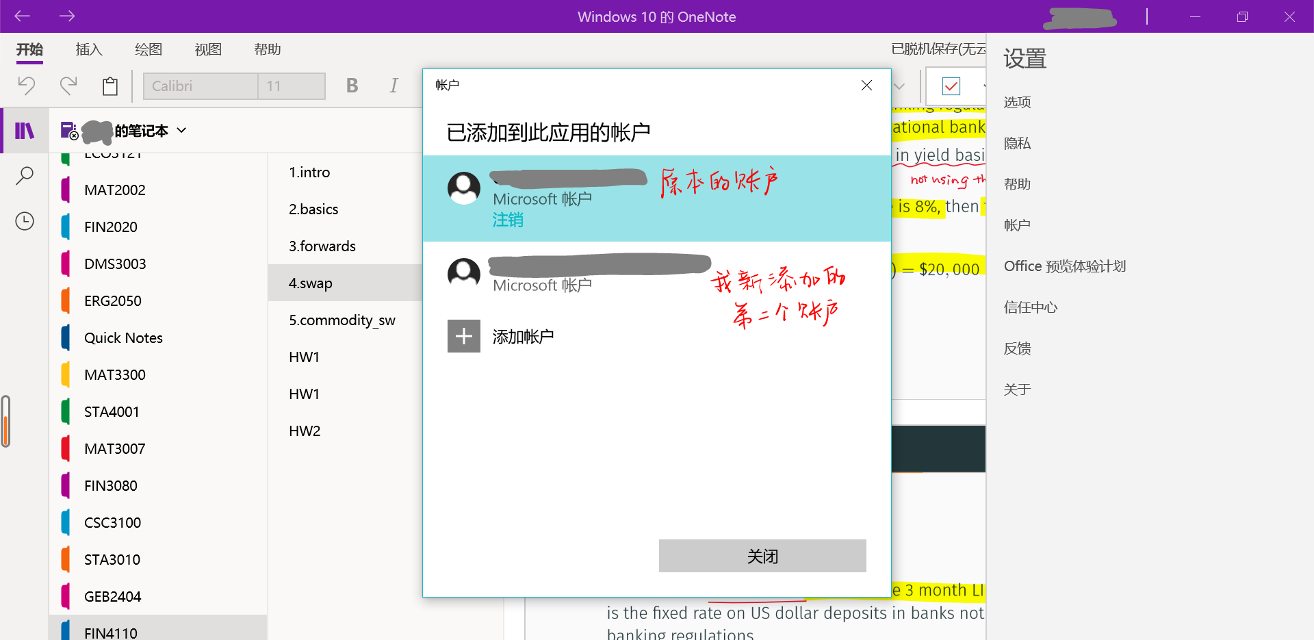Click the add account plus icon
Image resolution: width=1314 pixels, height=640 pixels.
click(x=464, y=336)
